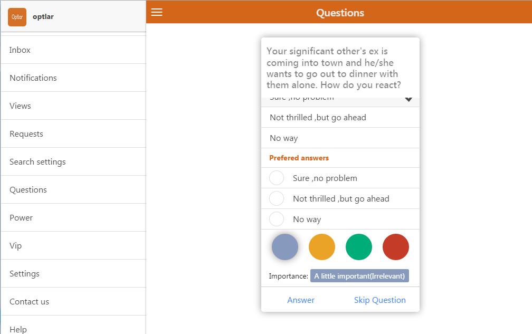
Task: Choose "Not thrilled, but go ahead" answer option
Action: 318,118
